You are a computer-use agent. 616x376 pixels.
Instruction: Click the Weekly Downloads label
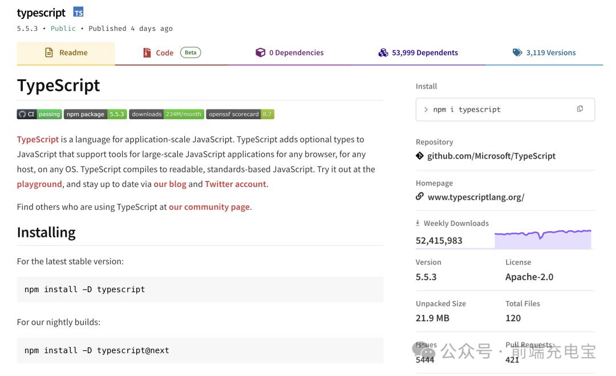tap(456, 223)
